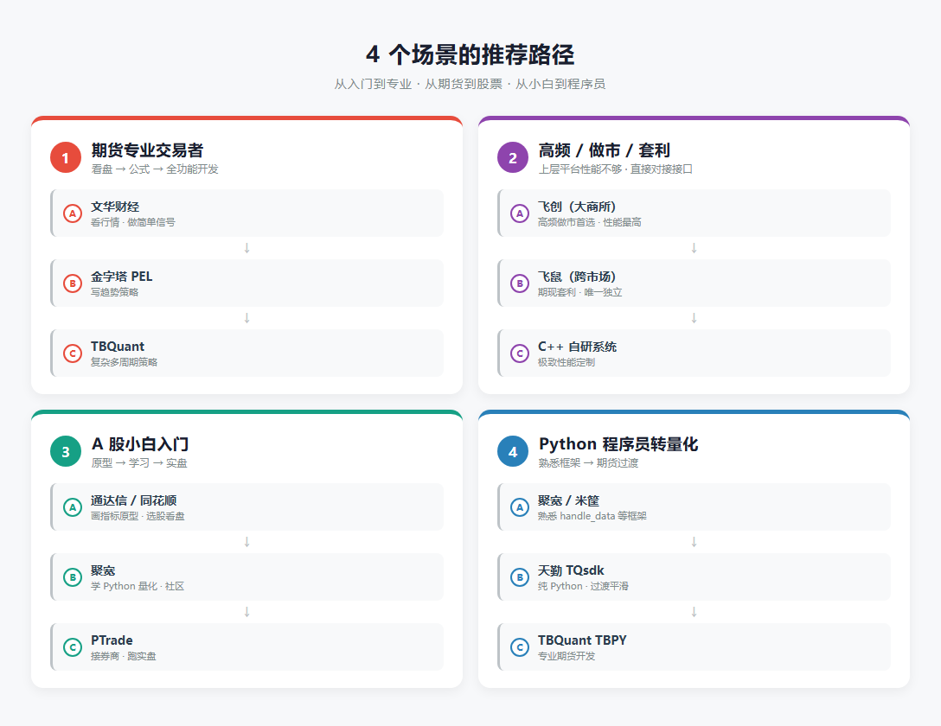The width and height of the screenshot is (941, 726).
Task: Click the description 看行情 · 做简单信号
Action: [133, 222]
